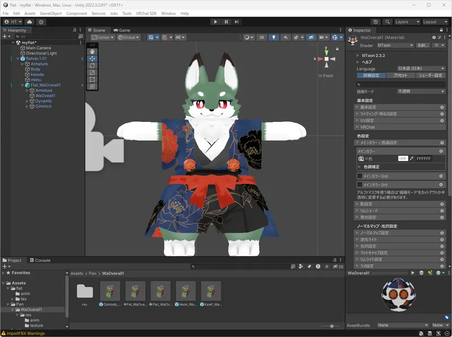Click WaOverall1 in the breadcrumb path
The image size is (452, 337).
click(x=113, y=273)
